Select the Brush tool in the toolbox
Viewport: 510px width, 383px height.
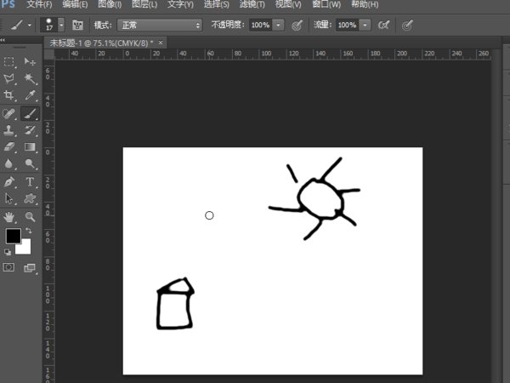(x=30, y=113)
